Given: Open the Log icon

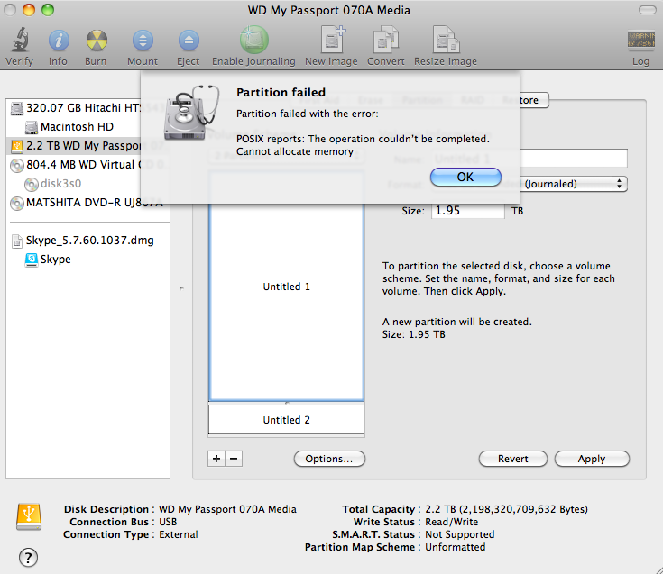Looking at the screenshot, I should click(640, 41).
